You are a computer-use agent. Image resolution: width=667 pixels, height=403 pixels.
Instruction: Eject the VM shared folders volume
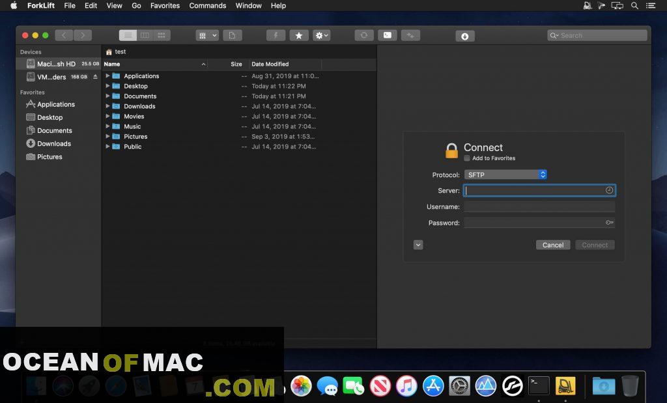[95, 77]
